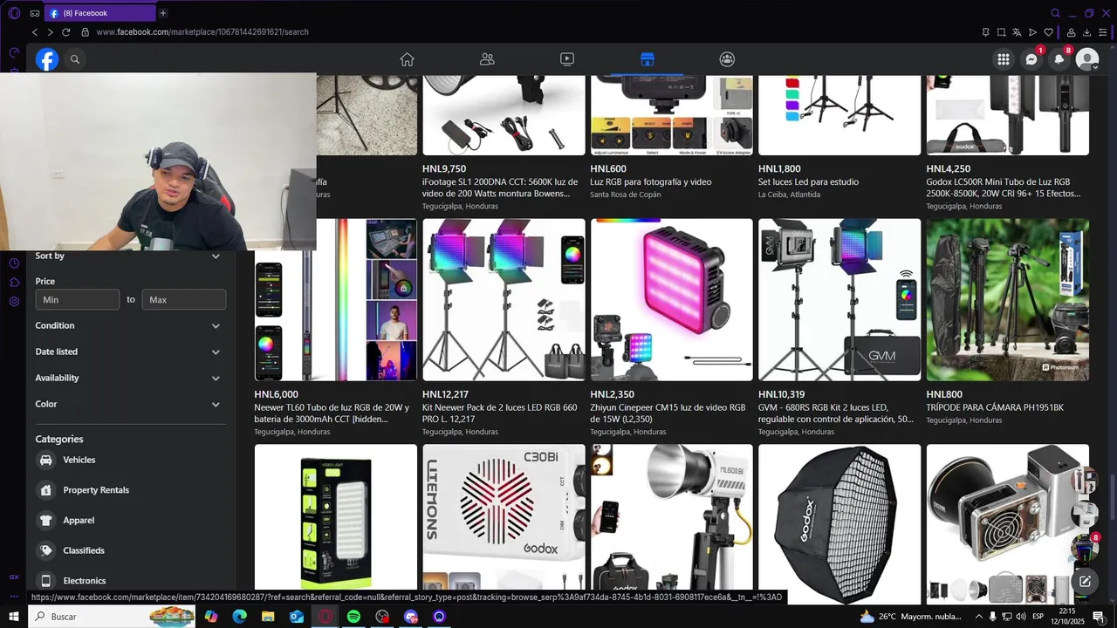Open the TRÍPODE PARA CÁMARA PH1951BK listing image
1117x628 pixels.
click(1008, 299)
